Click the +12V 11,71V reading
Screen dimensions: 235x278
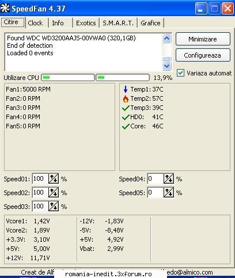tap(28, 258)
